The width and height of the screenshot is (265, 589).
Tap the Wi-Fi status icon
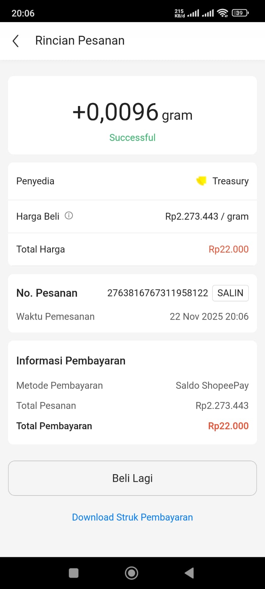tap(222, 13)
